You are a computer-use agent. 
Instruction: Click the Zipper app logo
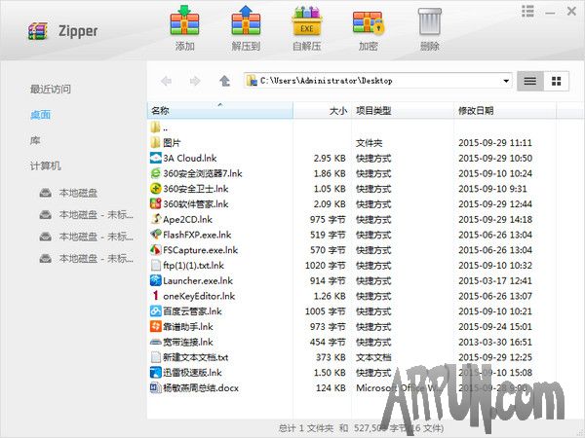[x=38, y=31]
